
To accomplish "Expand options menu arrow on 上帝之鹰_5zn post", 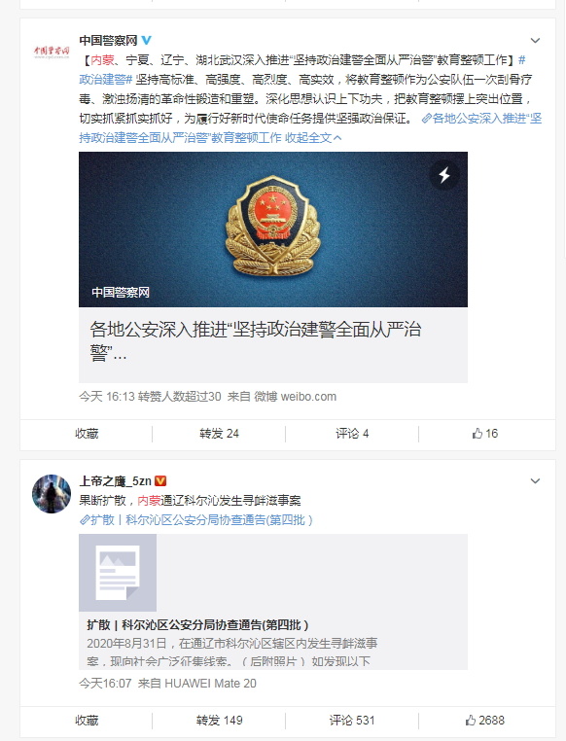I will click(x=535, y=481).
